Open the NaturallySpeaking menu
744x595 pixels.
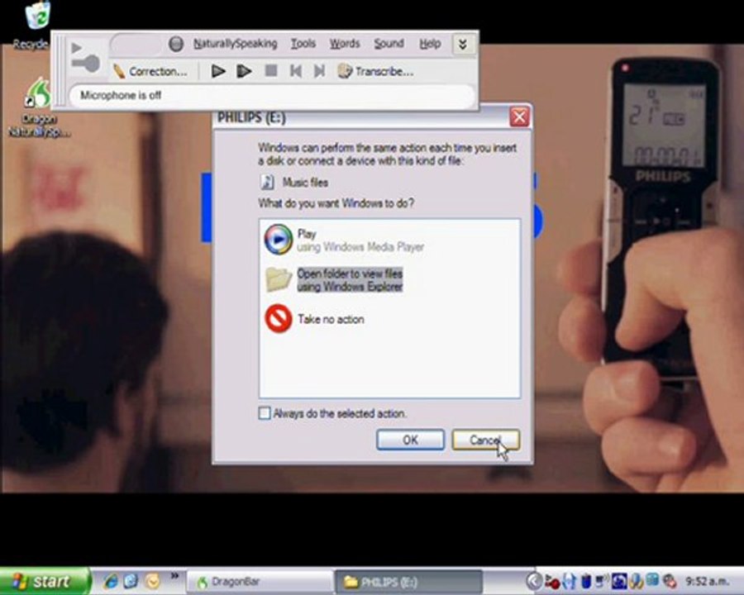235,44
